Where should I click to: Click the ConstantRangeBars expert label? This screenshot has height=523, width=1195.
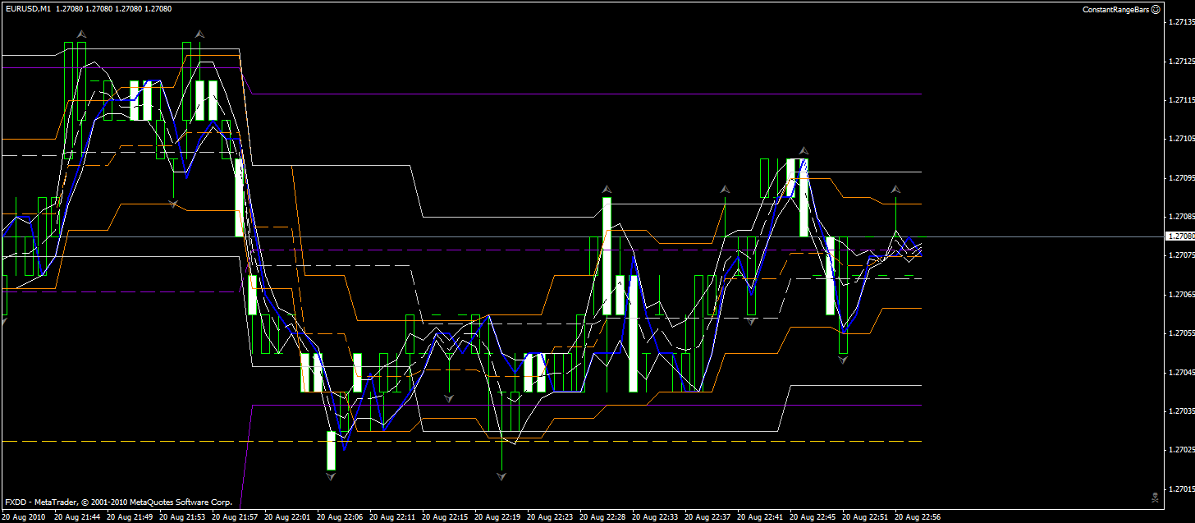click(1116, 9)
